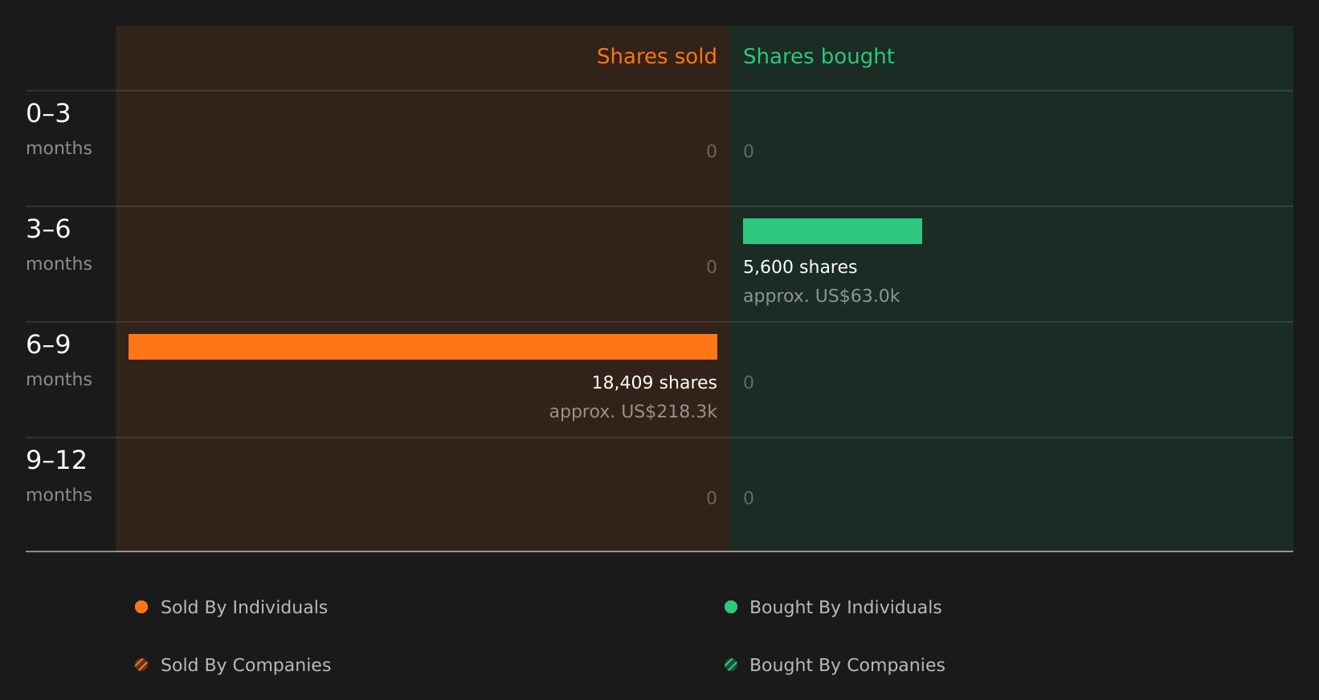Click the striped Sold By Companies legend icon
The width and height of the screenshot is (1319, 700).
[141, 665]
